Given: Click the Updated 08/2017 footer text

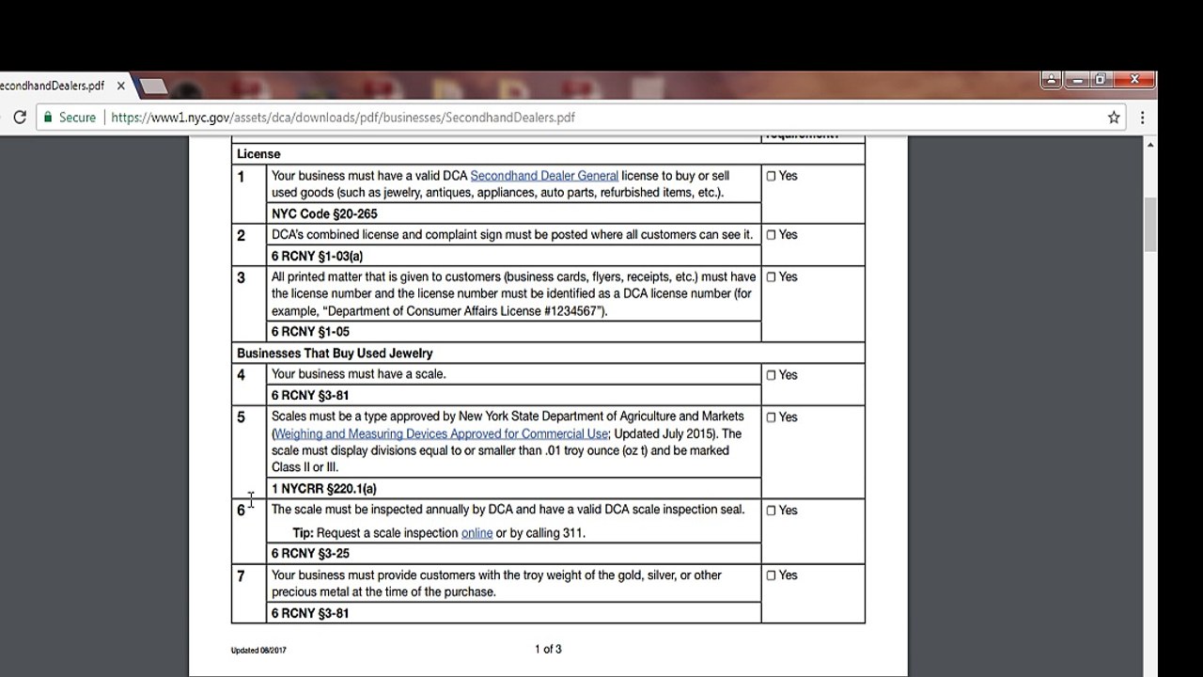Looking at the screenshot, I should coord(258,651).
